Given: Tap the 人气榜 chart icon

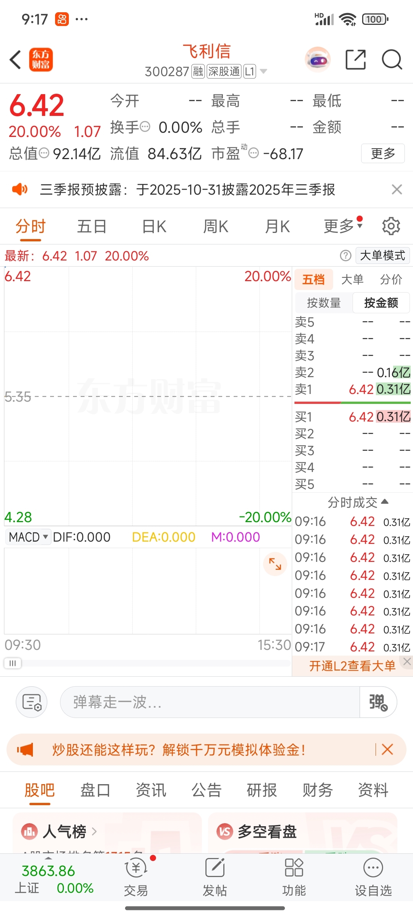Looking at the screenshot, I should tap(29, 832).
